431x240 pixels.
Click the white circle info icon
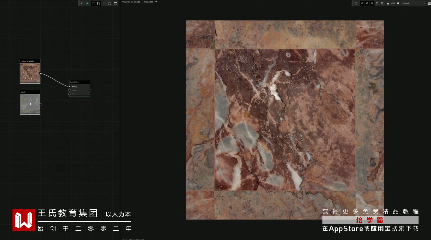(x=398, y=3)
